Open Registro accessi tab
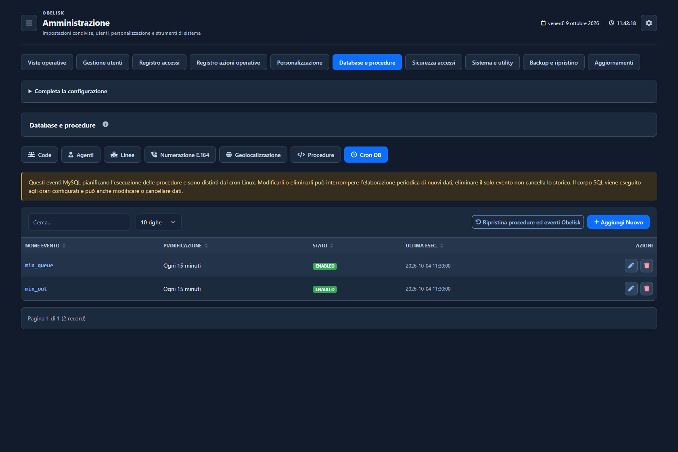The image size is (678, 452). 159,62
